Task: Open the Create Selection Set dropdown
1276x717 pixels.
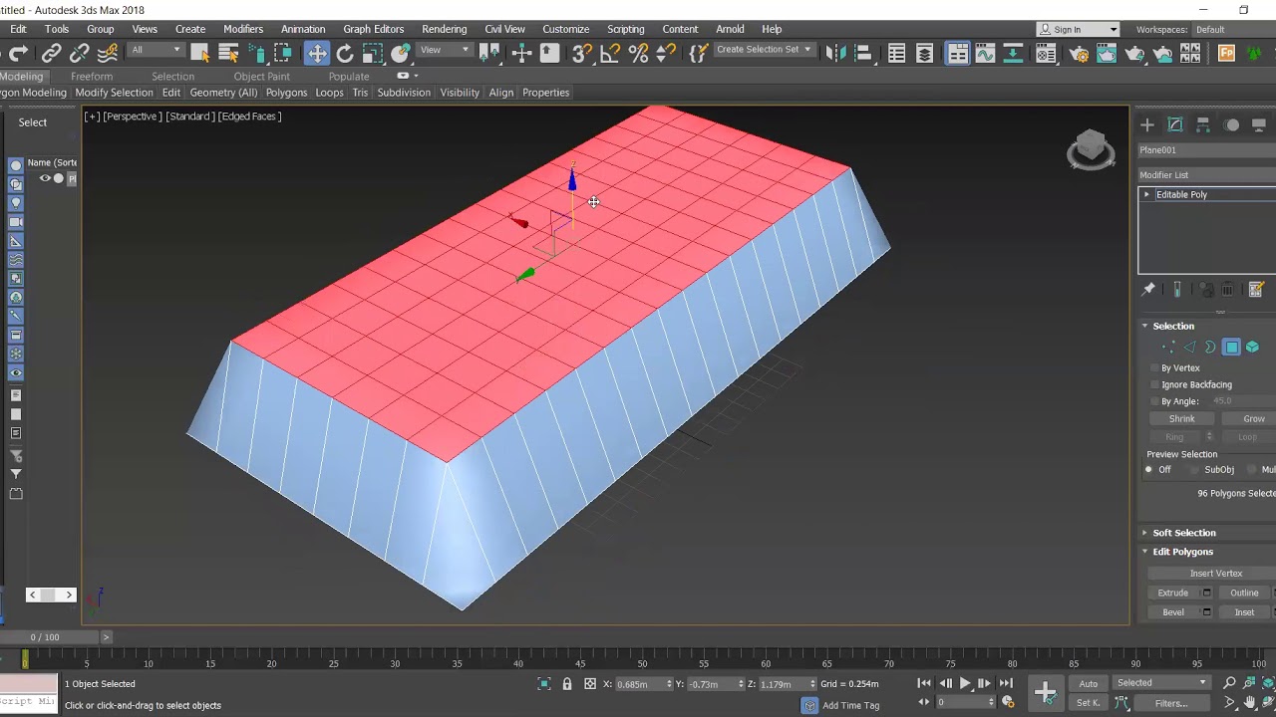Action: [x=764, y=50]
